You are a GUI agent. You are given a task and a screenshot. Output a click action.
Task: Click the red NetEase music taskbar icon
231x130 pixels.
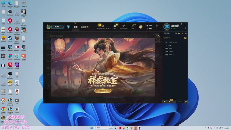click(x=120, y=128)
